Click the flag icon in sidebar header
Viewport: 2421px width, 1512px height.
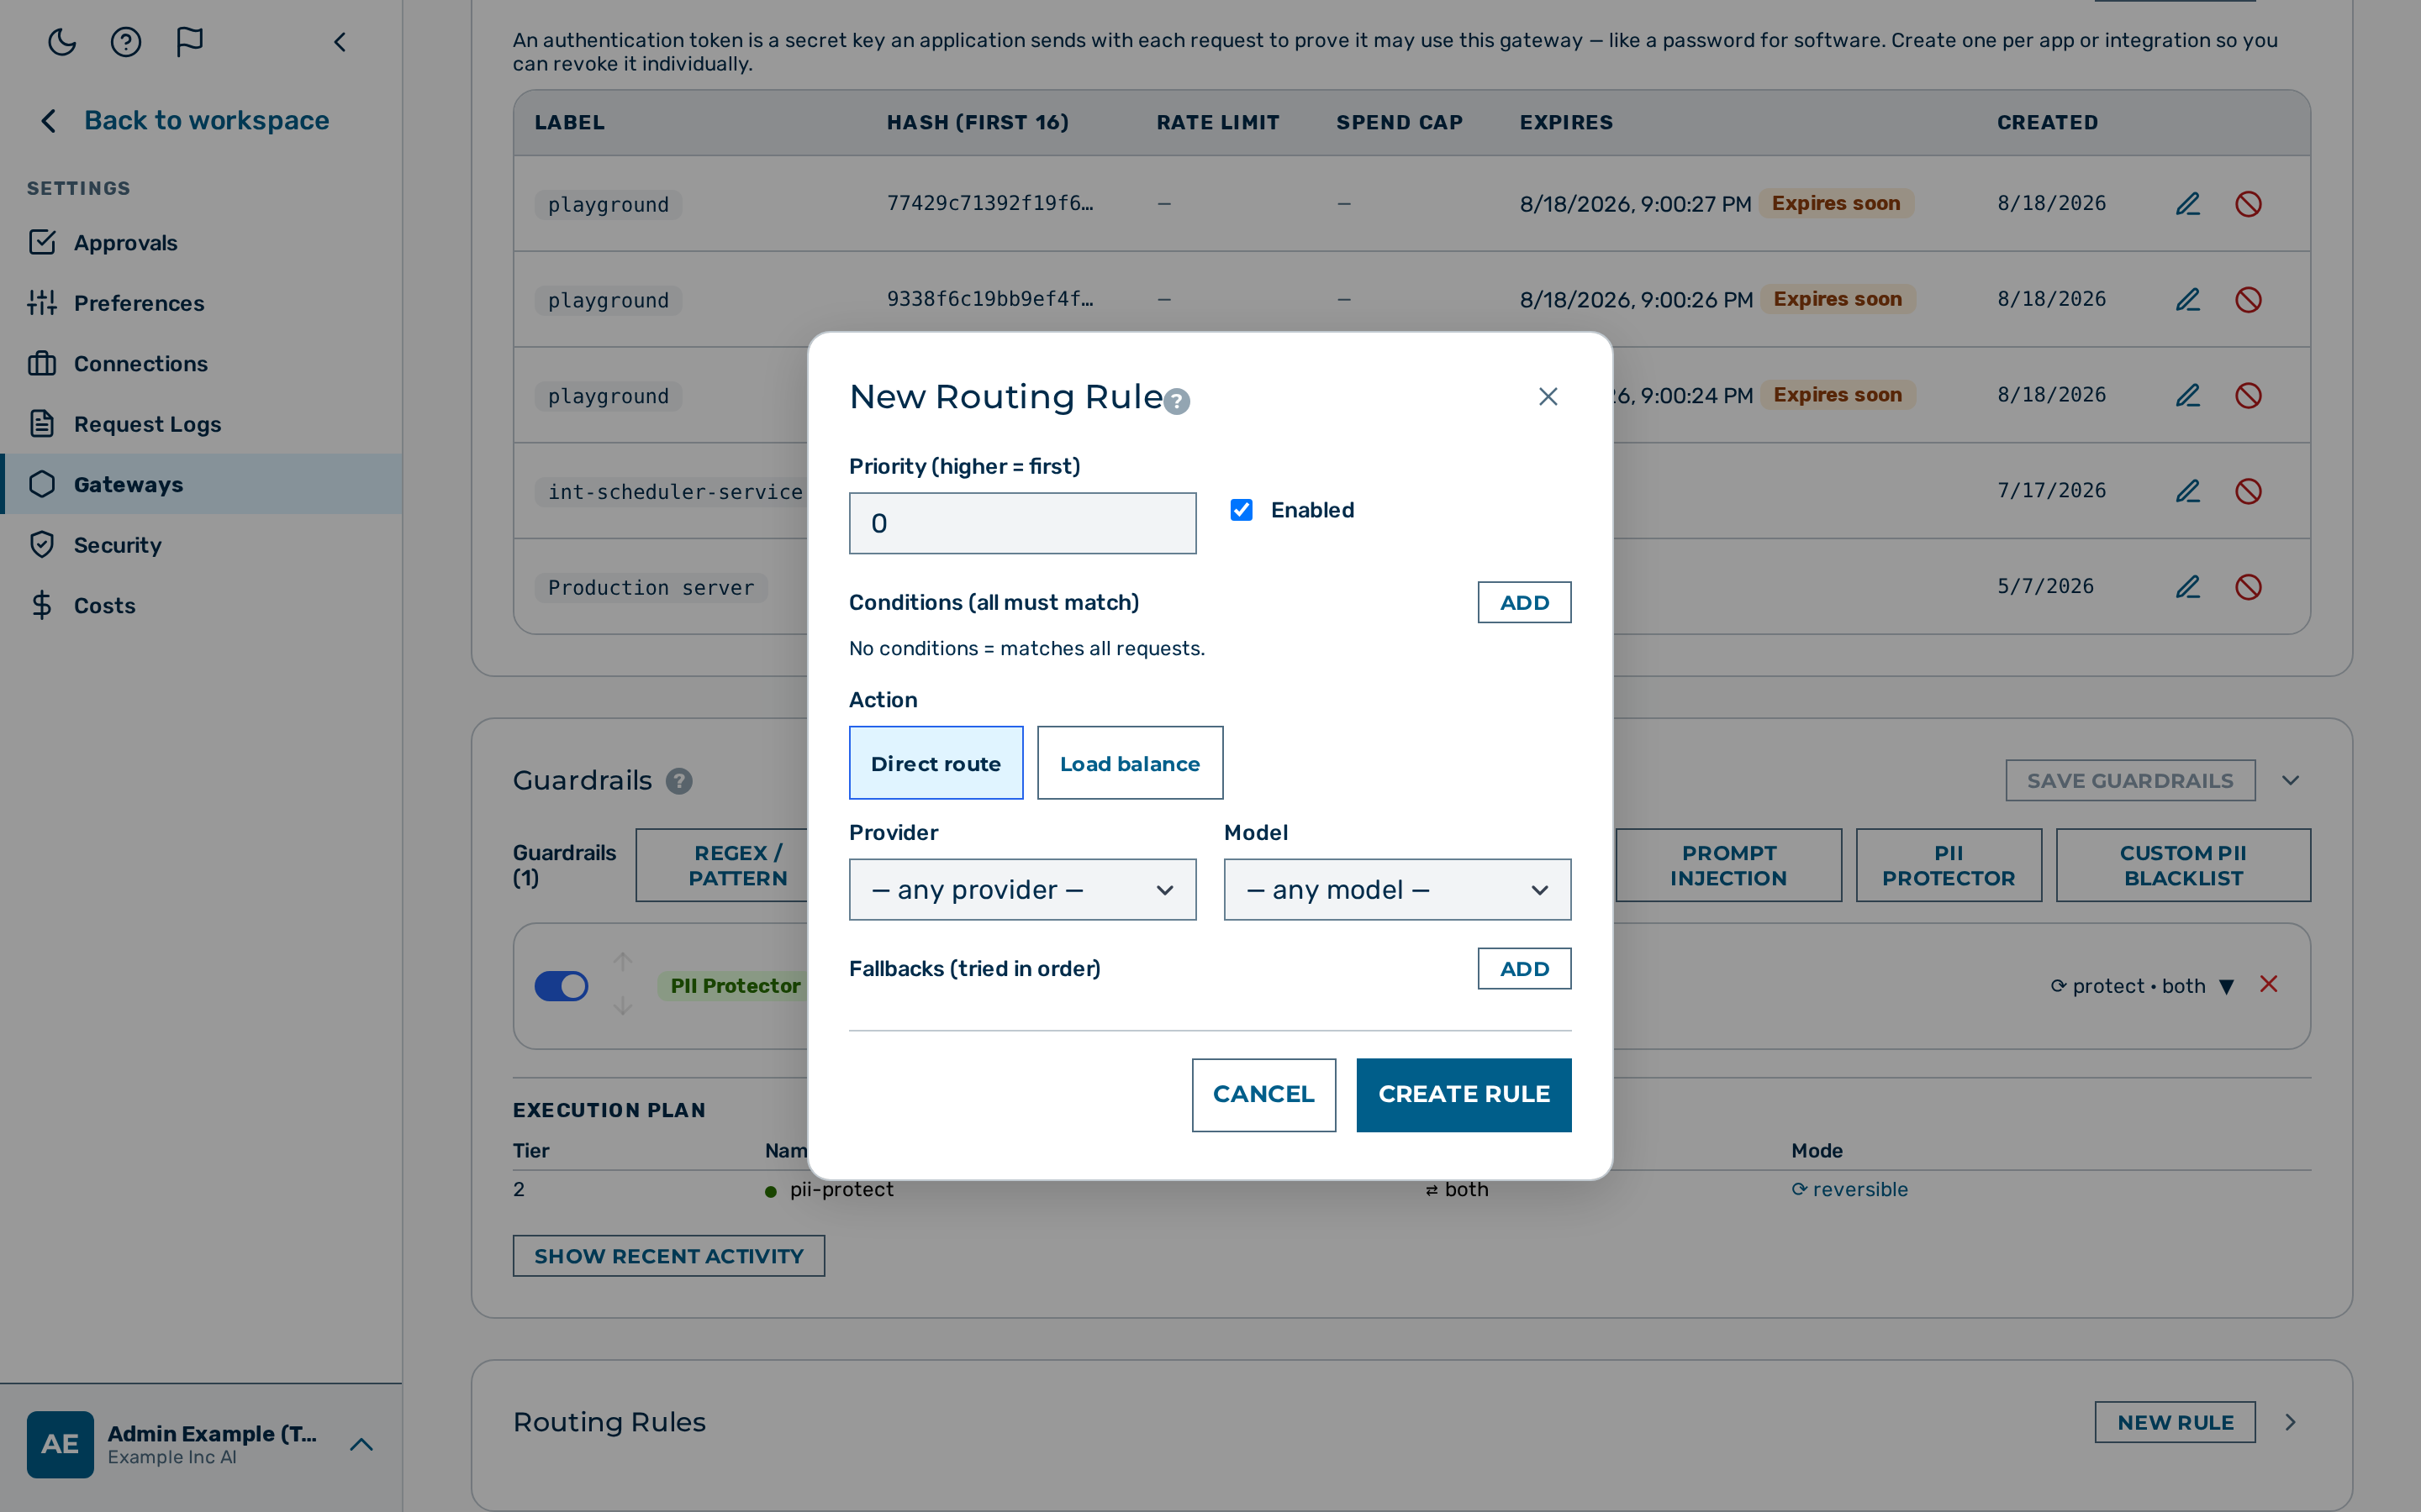pos(189,42)
